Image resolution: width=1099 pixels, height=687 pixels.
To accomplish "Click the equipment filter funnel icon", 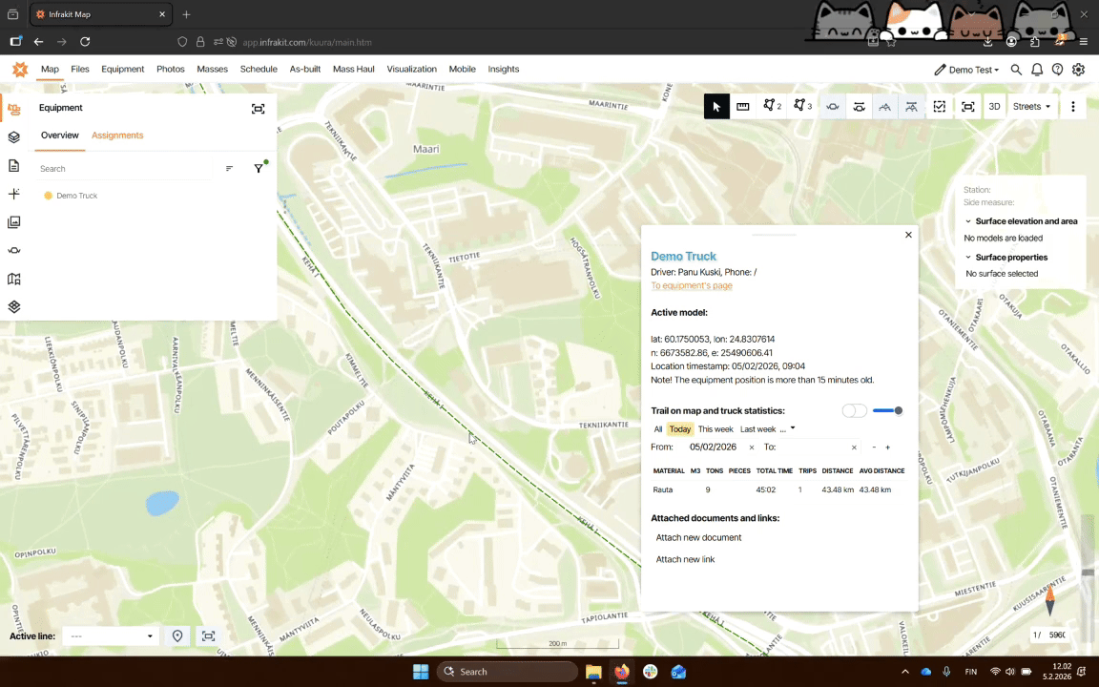I will point(259,169).
